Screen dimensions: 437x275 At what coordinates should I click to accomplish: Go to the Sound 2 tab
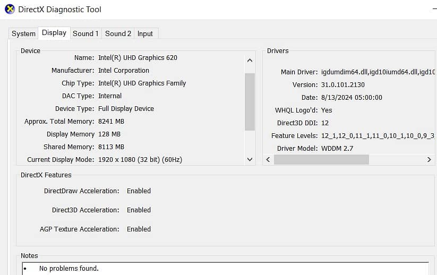pos(118,33)
